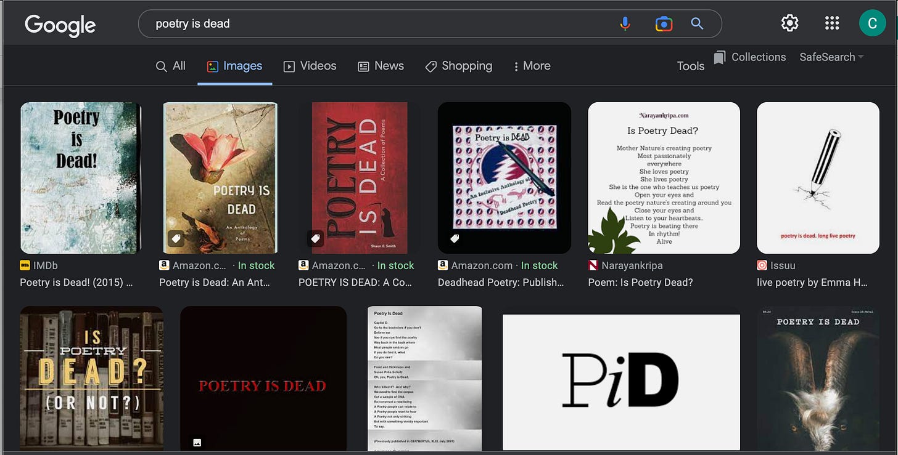The image size is (898, 455).
Task: Open Google apps grid
Action: [x=832, y=23]
